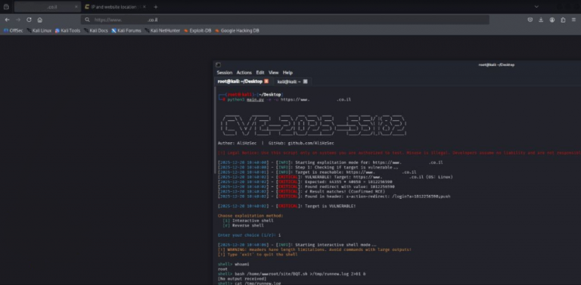
Task: Open the Kali Linux bookmark
Action: click(x=39, y=31)
